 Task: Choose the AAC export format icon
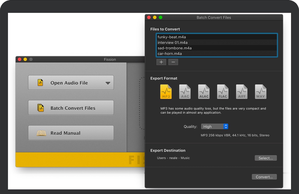pyautogui.click(x=185, y=92)
